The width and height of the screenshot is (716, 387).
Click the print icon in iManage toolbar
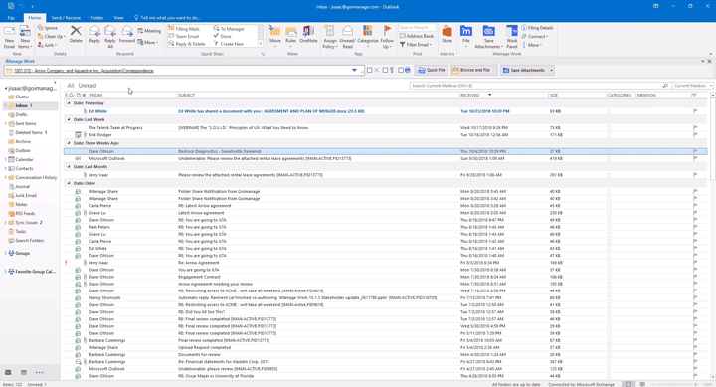click(408, 70)
